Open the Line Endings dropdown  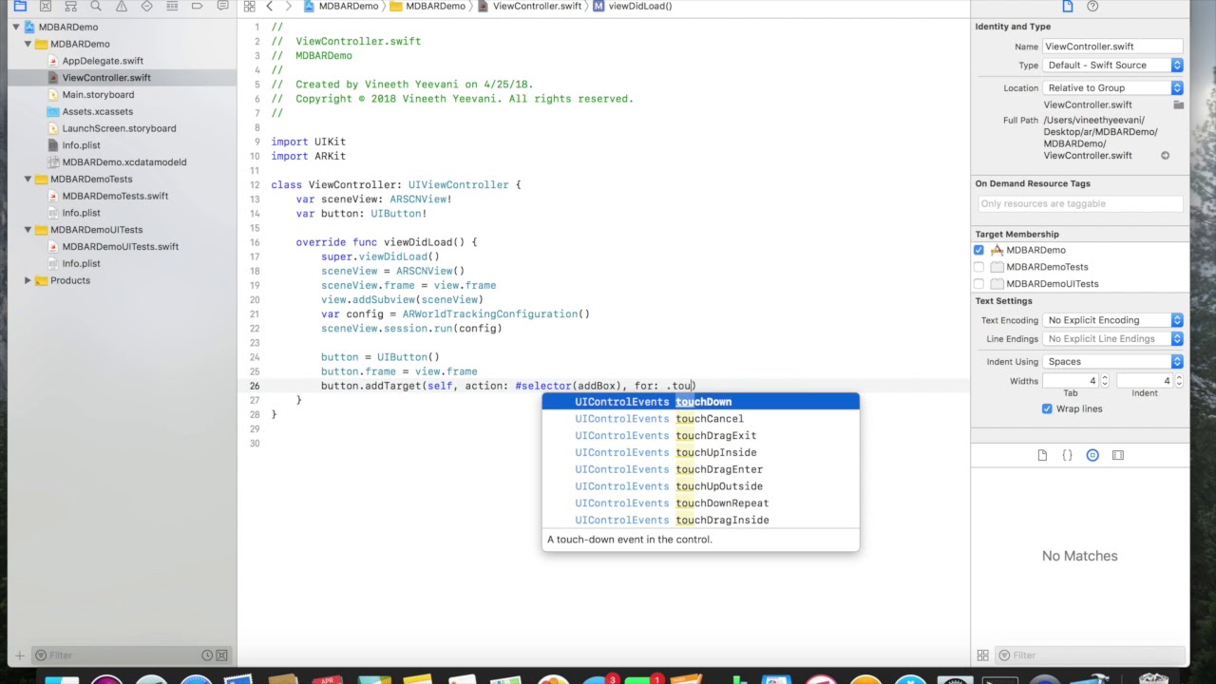point(1112,338)
